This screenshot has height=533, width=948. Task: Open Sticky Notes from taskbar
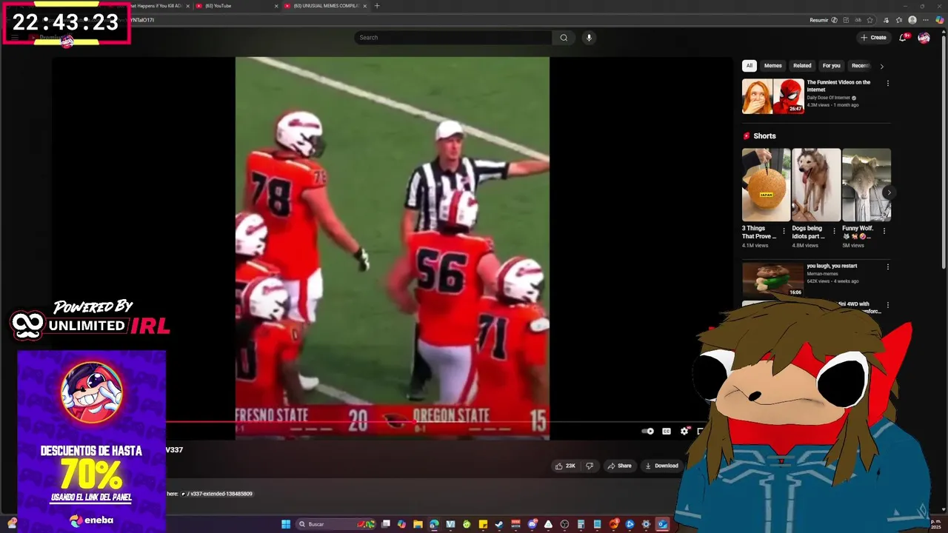483,524
